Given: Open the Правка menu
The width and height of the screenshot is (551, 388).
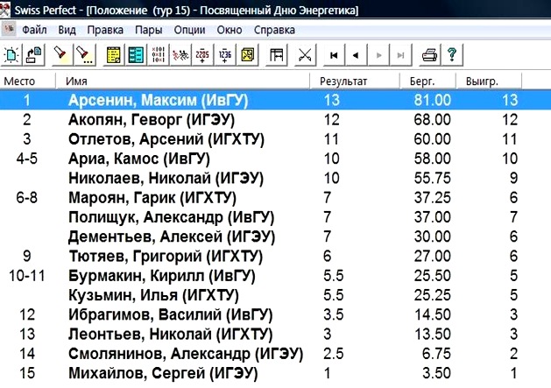Looking at the screenshot, I should (105, 30).
